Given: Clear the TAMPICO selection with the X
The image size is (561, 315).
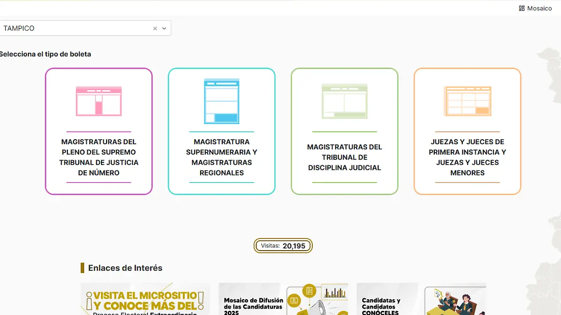Looking at the screenshot, I should pos(155,28).
